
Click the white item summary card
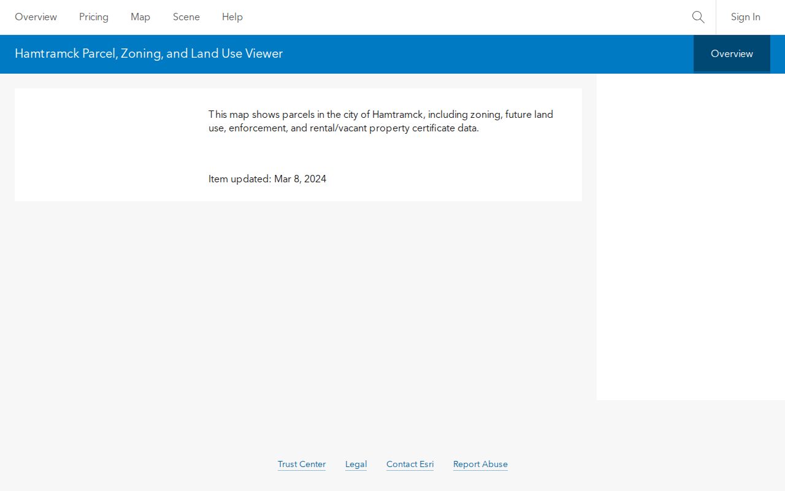click(x=298, y=145)
